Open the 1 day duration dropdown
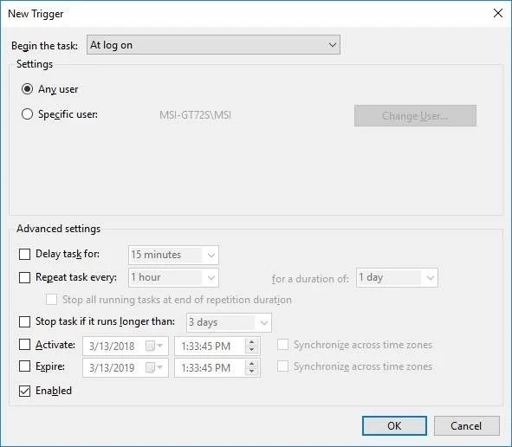Viewport: 512px width, 447px height. coord(397,277)
